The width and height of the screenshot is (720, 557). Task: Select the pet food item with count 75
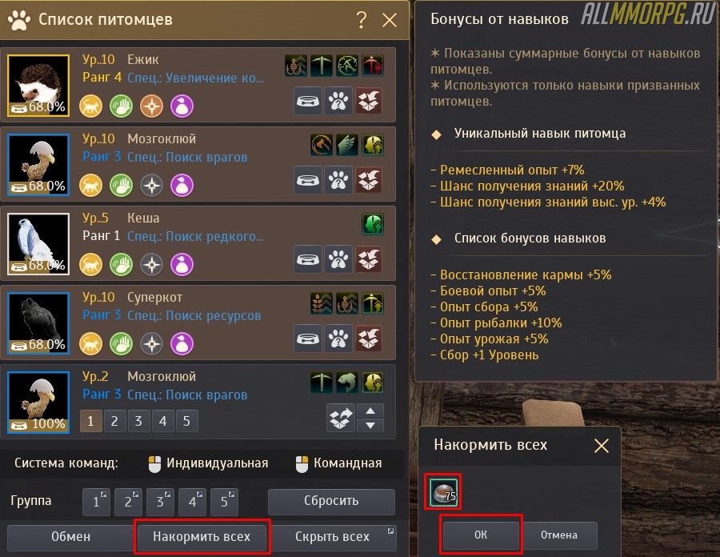click(443, 492)
